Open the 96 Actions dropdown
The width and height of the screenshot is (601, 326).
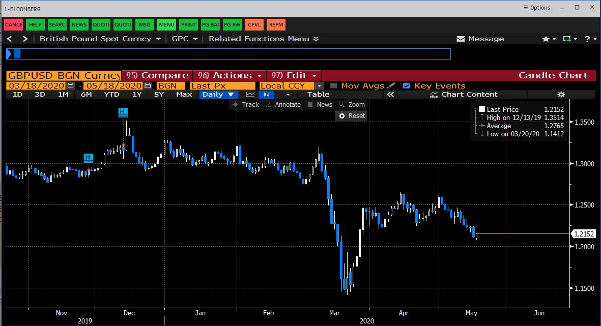(229, 74)
